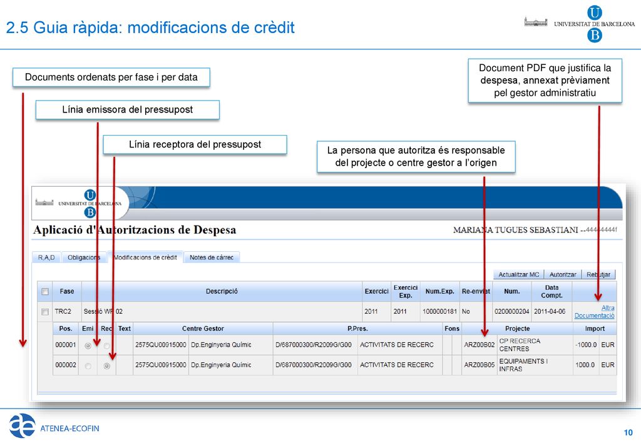Click the Centre Gestor column header
Image resolution: width=641 pixels, height=443 pixels.
click(x=203, y=329)
